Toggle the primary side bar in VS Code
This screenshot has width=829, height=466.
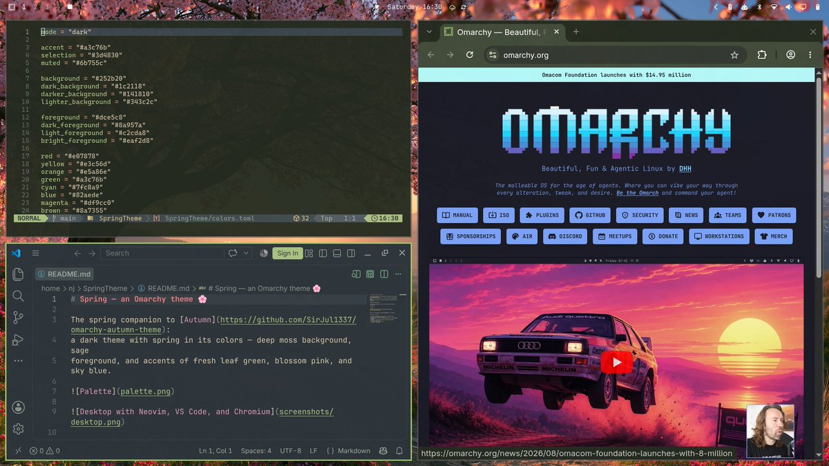click(x=323, y=253)
